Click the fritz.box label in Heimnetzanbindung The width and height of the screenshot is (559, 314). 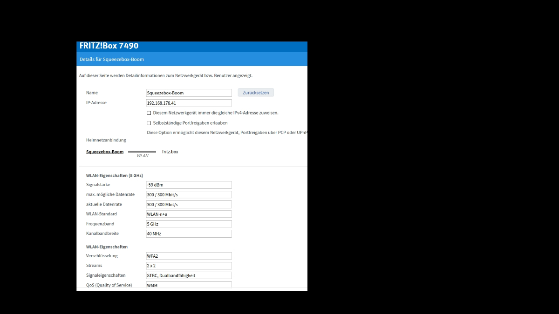(x=170, y=152)
